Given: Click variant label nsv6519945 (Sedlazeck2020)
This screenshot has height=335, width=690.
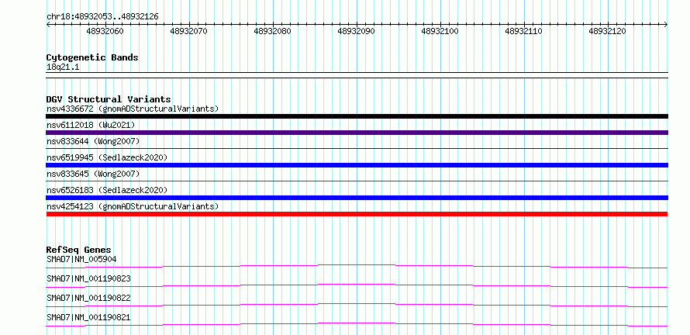Looking at the screenshot, I should tap(107, 157).
